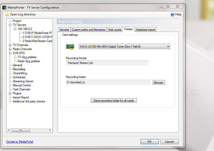Click the tree scrollbar left arrow
The width and height of the screenshot is (214, 151).
(x=9, y=130)
